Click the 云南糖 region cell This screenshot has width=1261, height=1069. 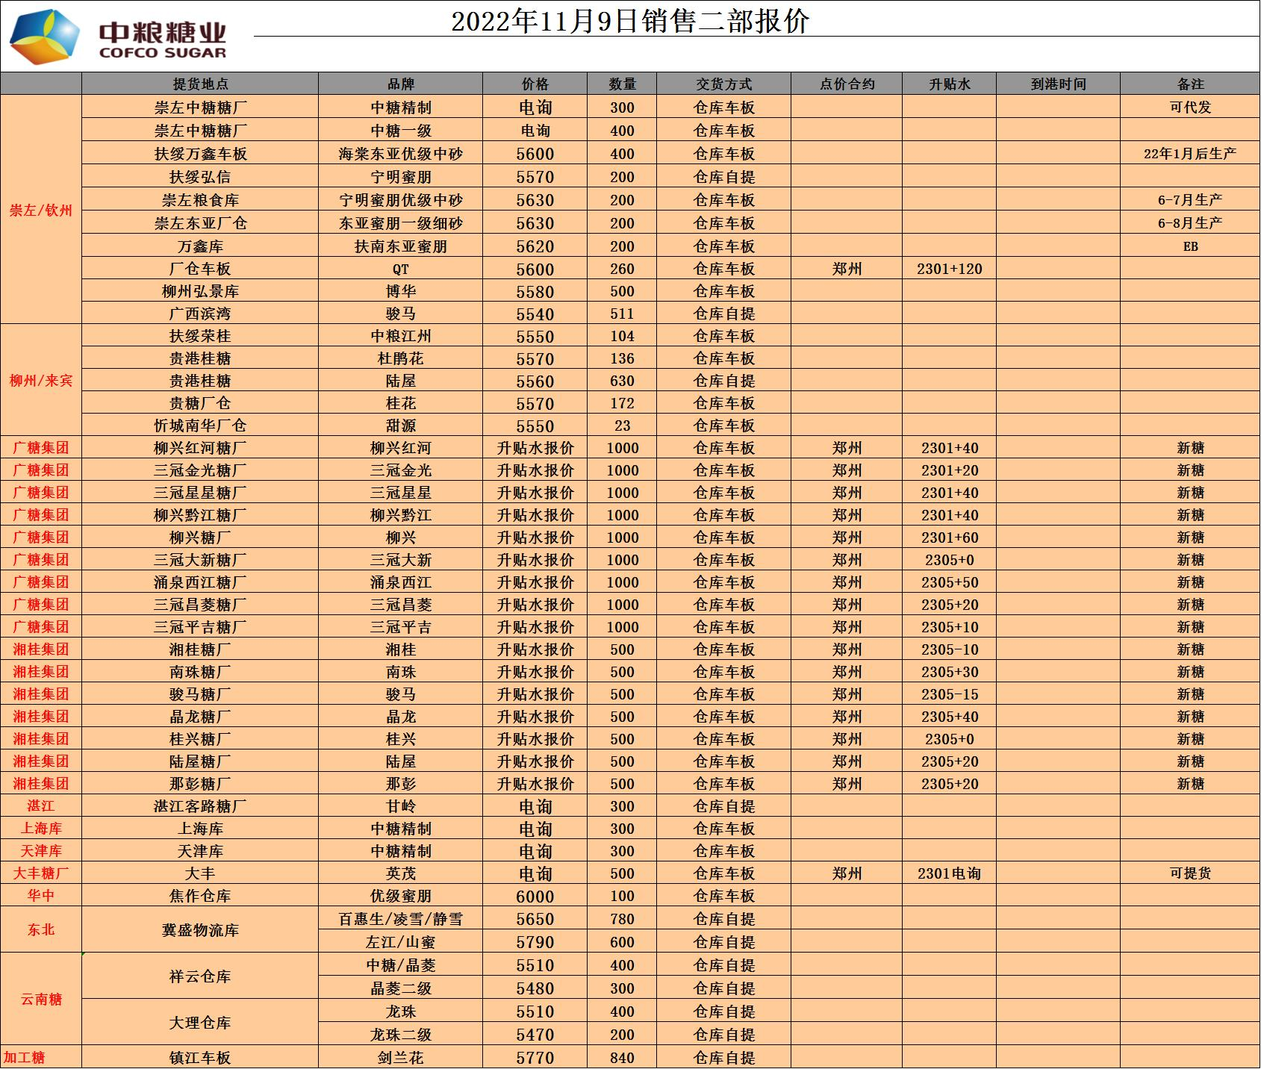(x=41, y=1000)
